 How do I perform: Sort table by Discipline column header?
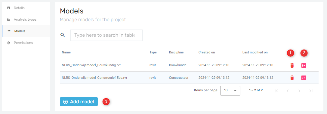tap(176, 52)
